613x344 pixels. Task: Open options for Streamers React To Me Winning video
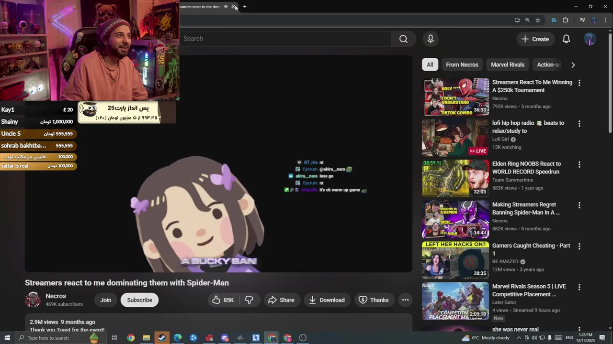(579, 83)
